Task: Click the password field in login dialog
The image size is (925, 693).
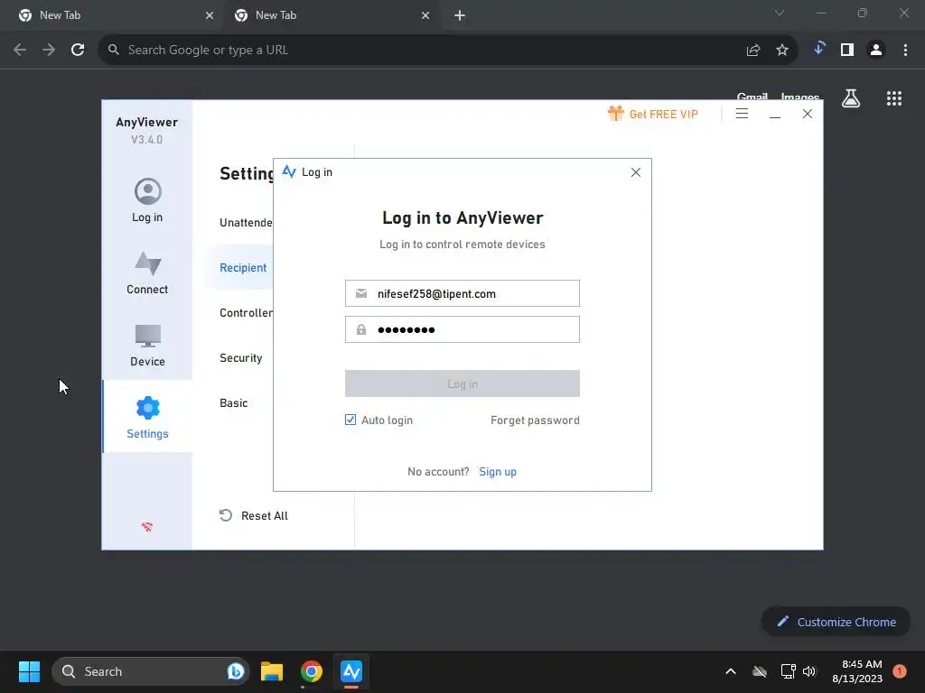Action: (462, 329)
